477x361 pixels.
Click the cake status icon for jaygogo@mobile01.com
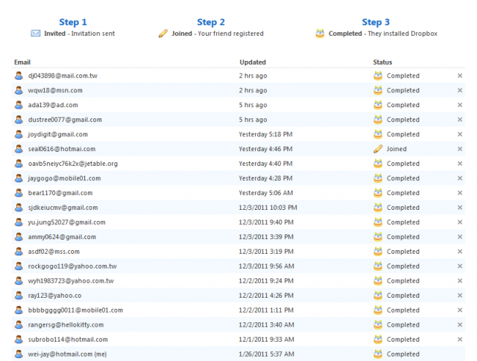[378, 178]
